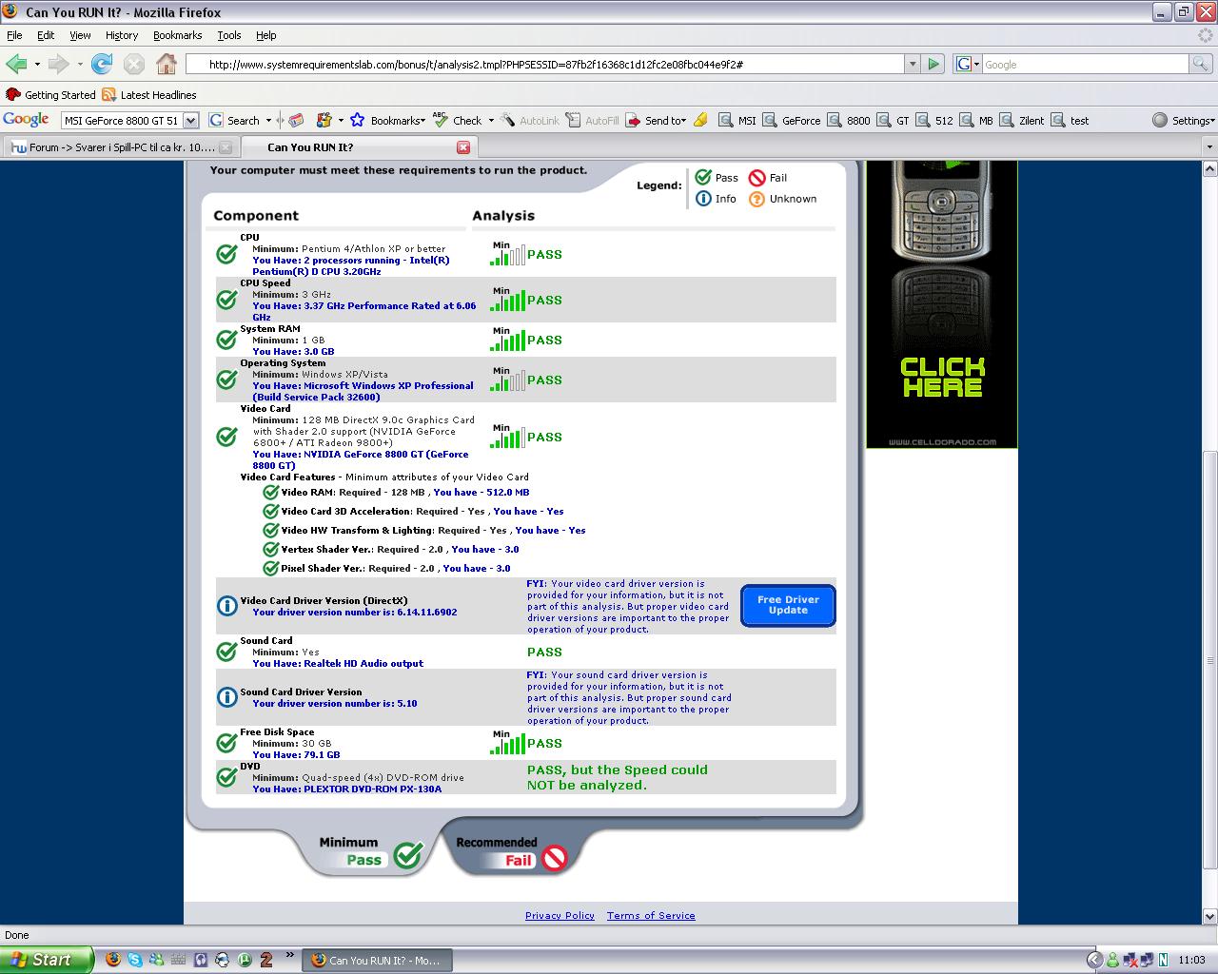Open Latest Headlines feed bookmark
The width and height of the screenshot is (1218, 974).
[149, 95]
